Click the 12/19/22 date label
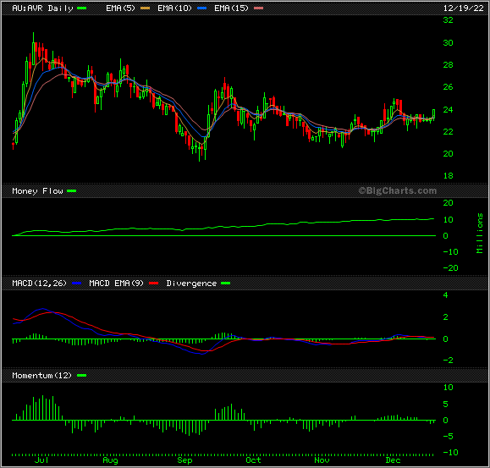Viewport: 490px width, 468px height. (x=464, y=8)
